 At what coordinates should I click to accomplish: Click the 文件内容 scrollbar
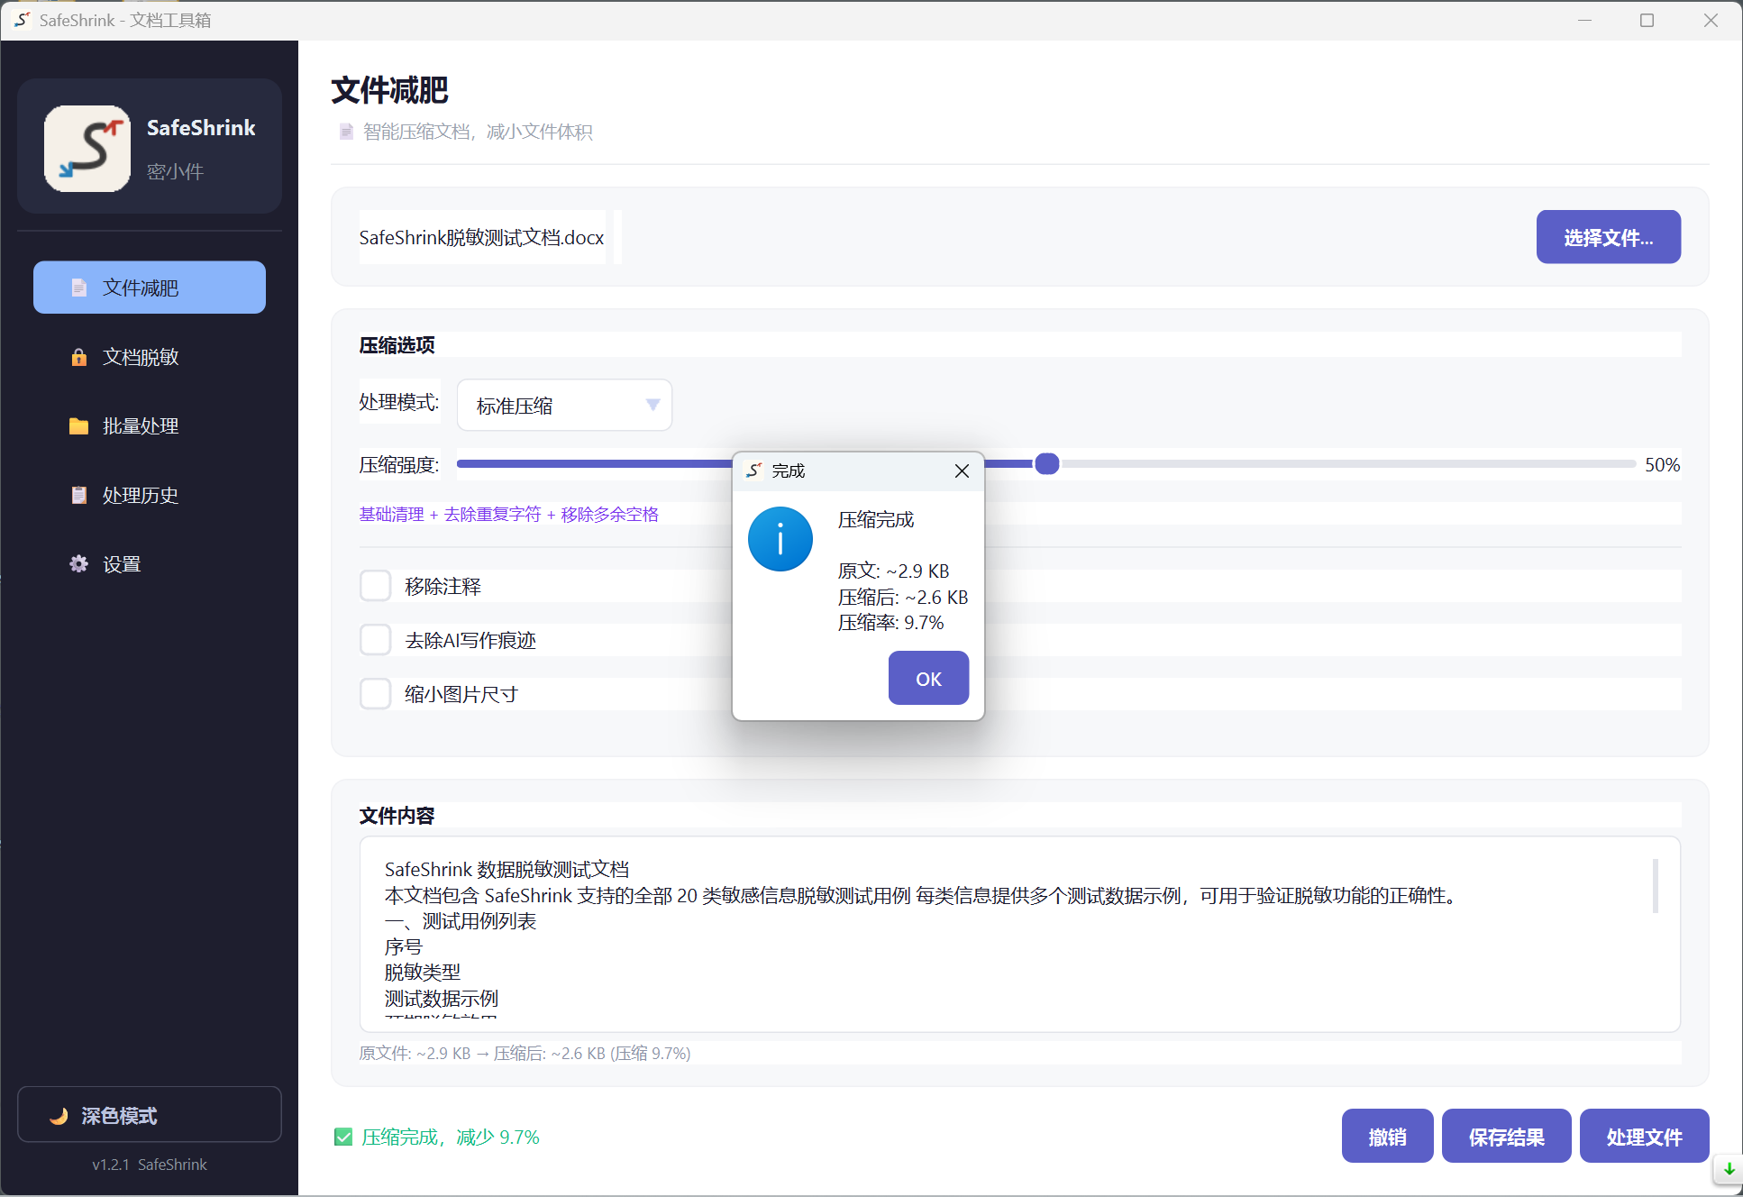[x=1656, y=886]
